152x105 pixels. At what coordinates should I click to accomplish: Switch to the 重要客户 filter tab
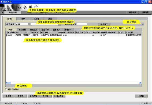(x=57, y=30)
